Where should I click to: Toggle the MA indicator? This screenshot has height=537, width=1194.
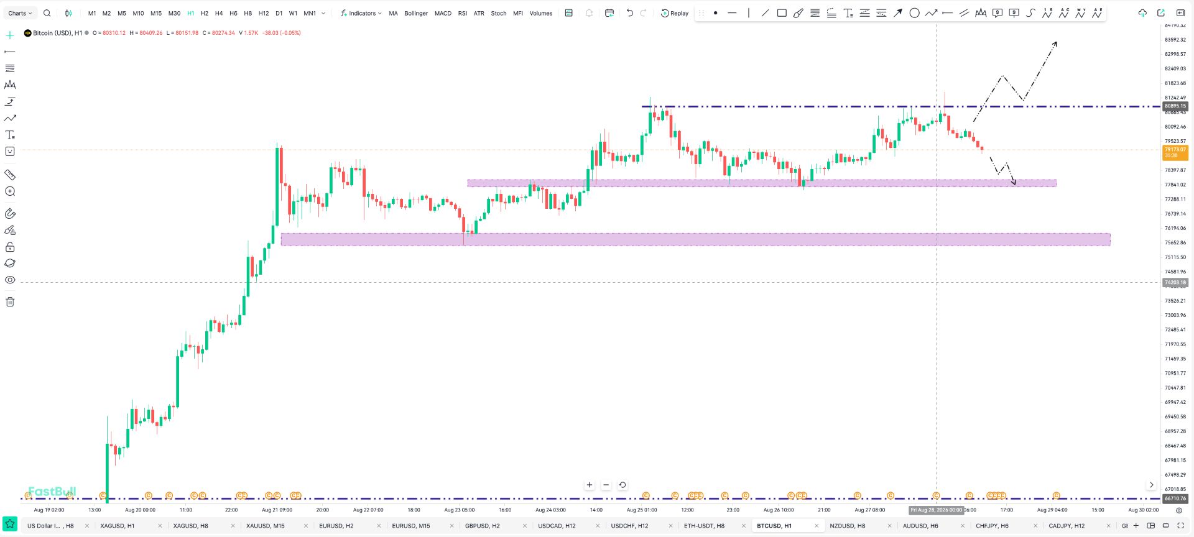pos(393,13)
